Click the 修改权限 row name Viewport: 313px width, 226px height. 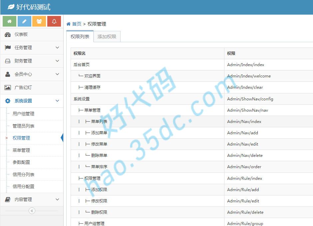[x=99, y=201]
